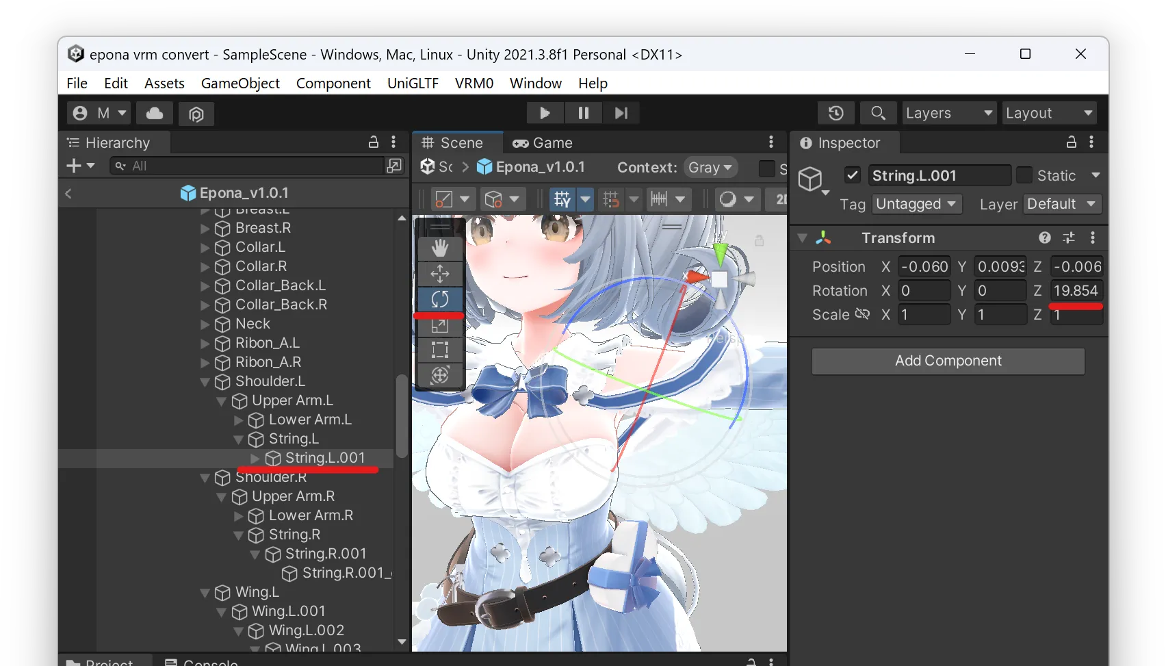The image size is (1166, 666).
Task: Open the Layout dropdown
Action: (1049, 113)
